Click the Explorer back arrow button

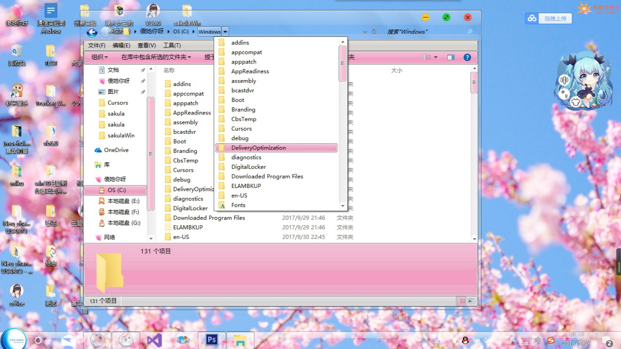[x=92, y=32]
